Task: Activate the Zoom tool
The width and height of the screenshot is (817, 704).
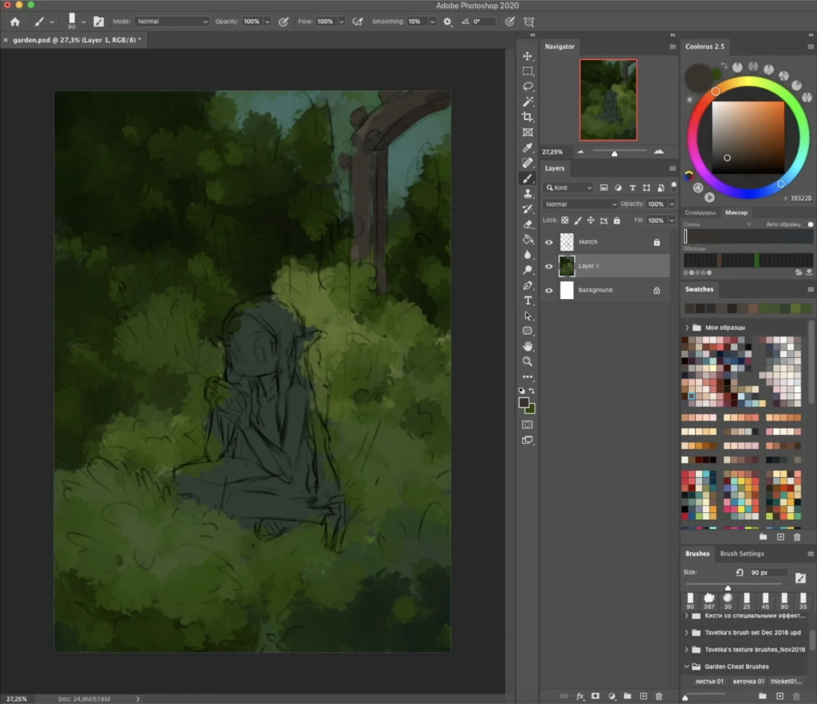Action: coord(528,361)
